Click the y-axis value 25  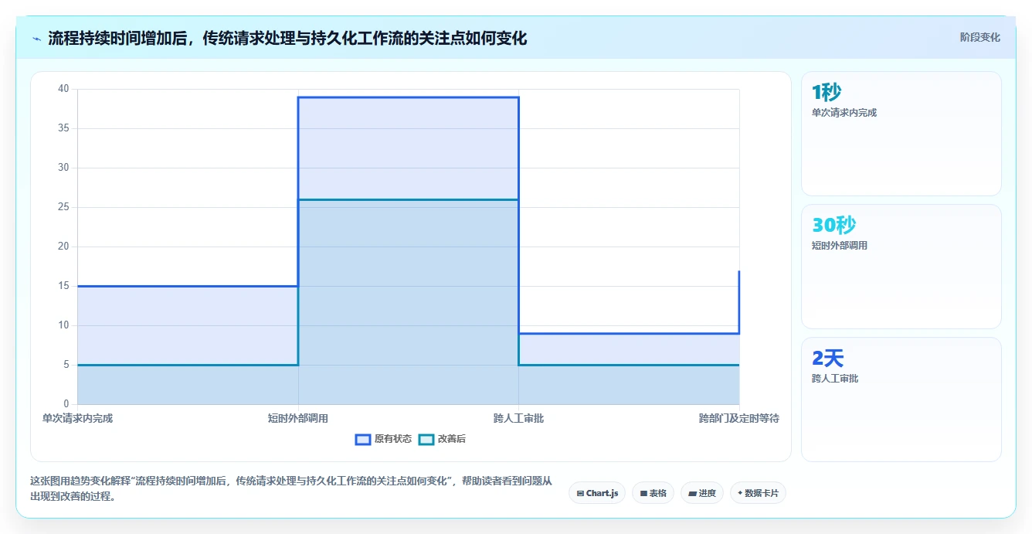tap(63, 207)
